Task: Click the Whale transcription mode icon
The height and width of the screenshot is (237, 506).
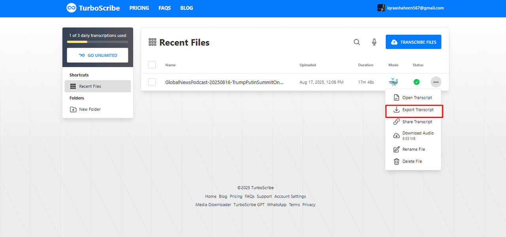Action: coord(393,82)
